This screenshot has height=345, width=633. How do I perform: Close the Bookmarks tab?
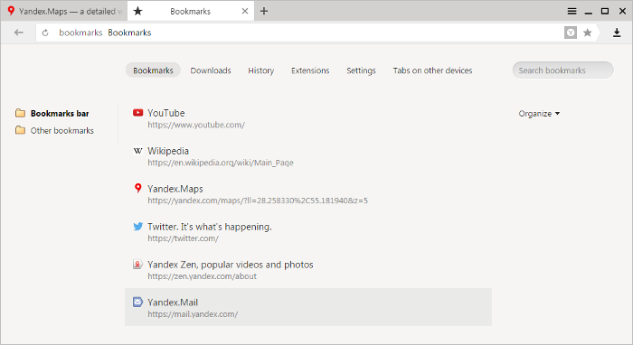[245, 11]
